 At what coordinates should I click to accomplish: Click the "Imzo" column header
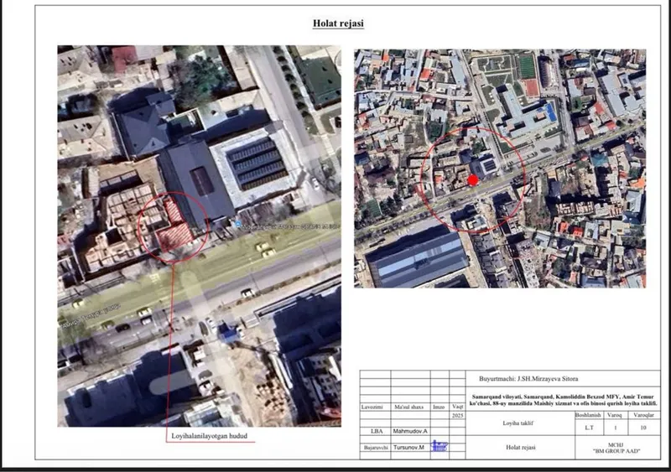point(439,407)
